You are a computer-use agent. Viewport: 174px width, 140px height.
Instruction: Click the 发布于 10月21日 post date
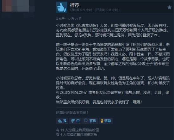coord(69,19)
